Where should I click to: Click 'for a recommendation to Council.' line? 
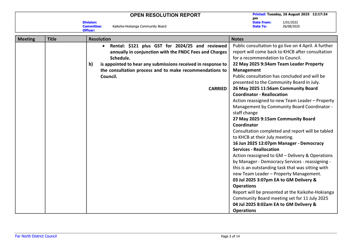coord(267,58)
